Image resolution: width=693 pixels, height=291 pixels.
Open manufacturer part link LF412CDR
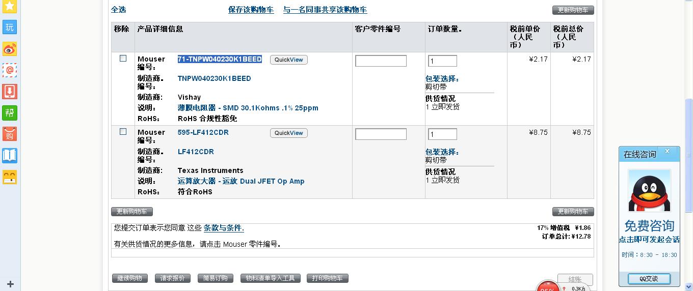pos(196,152)
